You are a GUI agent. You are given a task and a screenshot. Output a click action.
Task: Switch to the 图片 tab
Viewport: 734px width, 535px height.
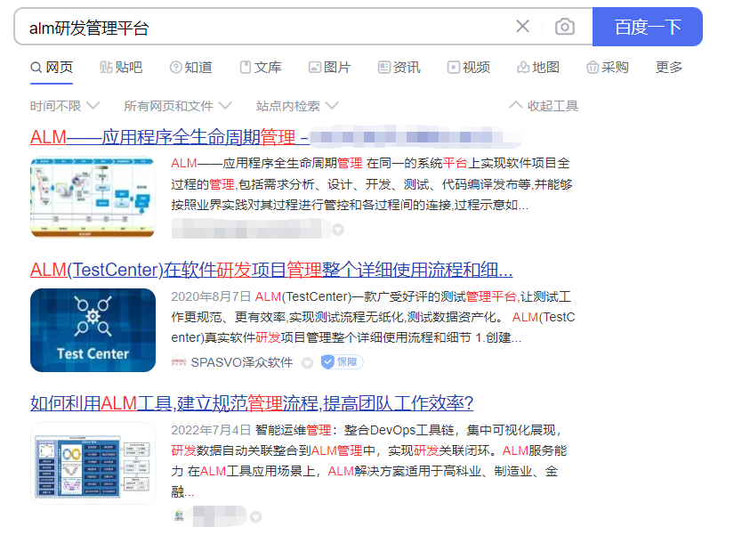coord(329,68)
